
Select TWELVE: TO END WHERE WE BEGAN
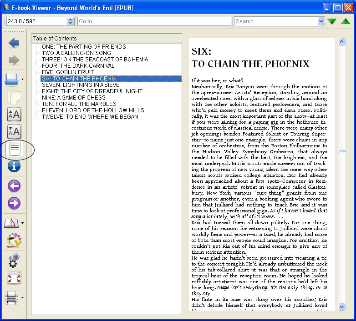point(90,116)
